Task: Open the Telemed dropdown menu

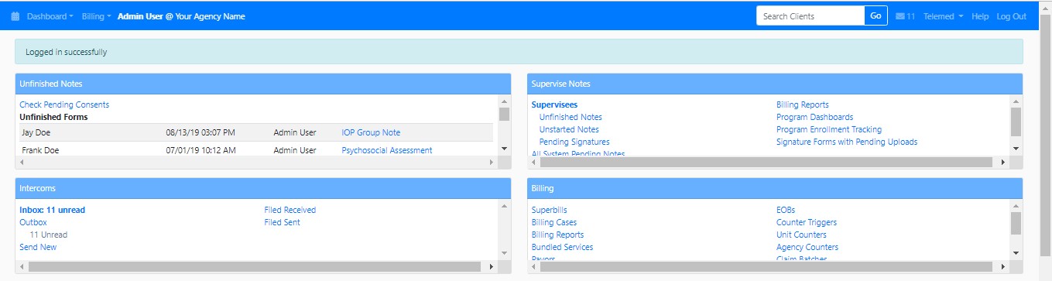Action: (x=943, y=16)
